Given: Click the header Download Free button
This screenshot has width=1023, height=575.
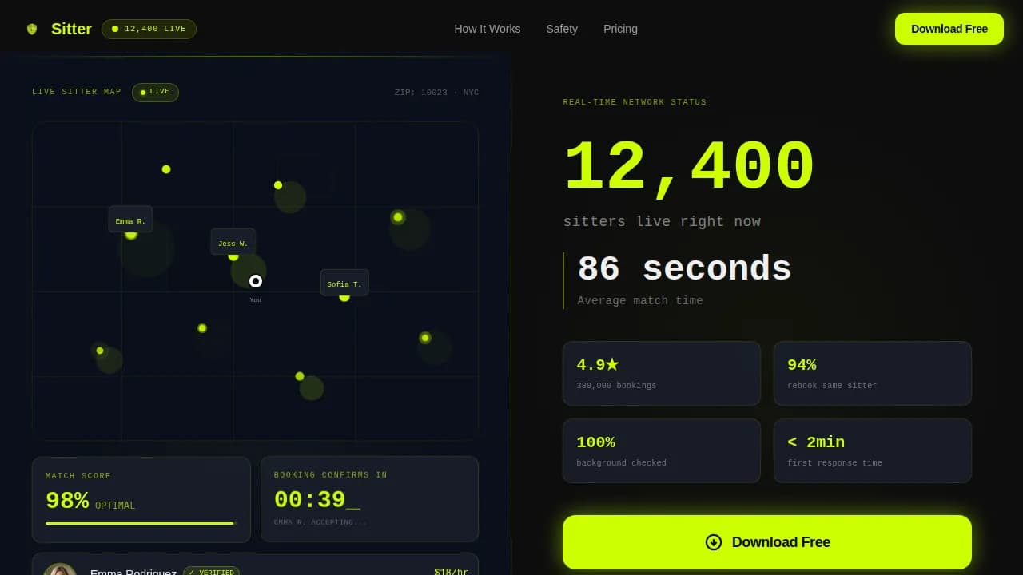Looking at the screenshot, I should (949, 29).
